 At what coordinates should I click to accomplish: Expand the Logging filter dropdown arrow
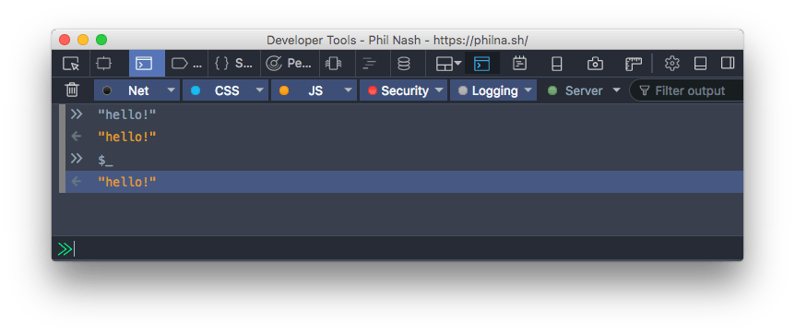point(528,90)
